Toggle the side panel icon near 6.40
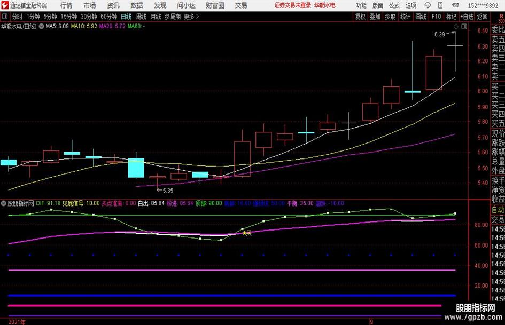The image size is (505, 325). click(464, 26)
